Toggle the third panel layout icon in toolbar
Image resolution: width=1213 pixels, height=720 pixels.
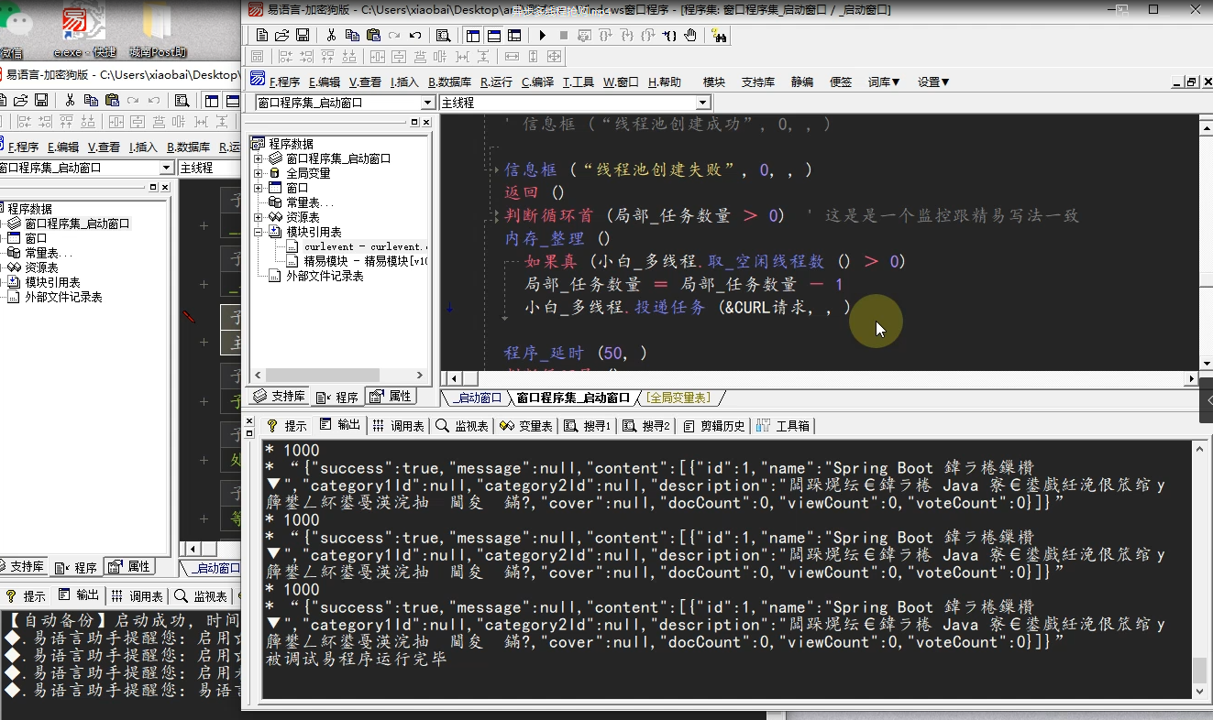514,36
